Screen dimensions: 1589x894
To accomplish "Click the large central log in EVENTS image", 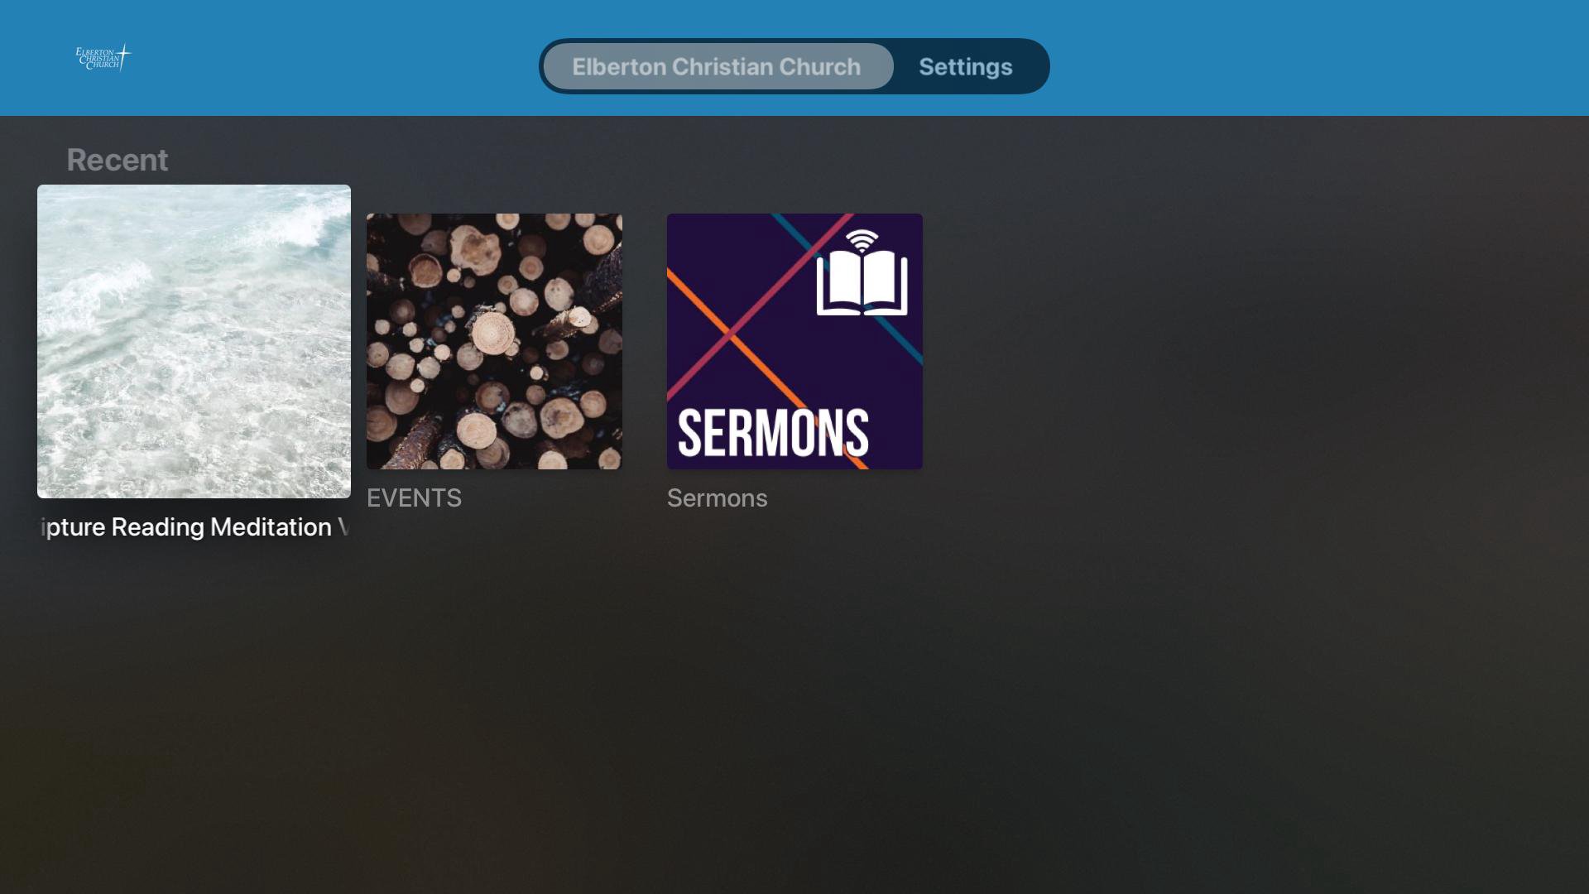I will pyautogui.click(x=493, y=335).
